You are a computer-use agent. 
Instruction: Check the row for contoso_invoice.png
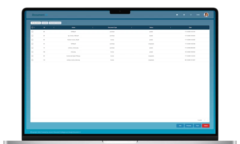tap(32, 48)
